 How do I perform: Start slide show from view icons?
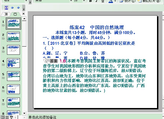click(11, 117)
